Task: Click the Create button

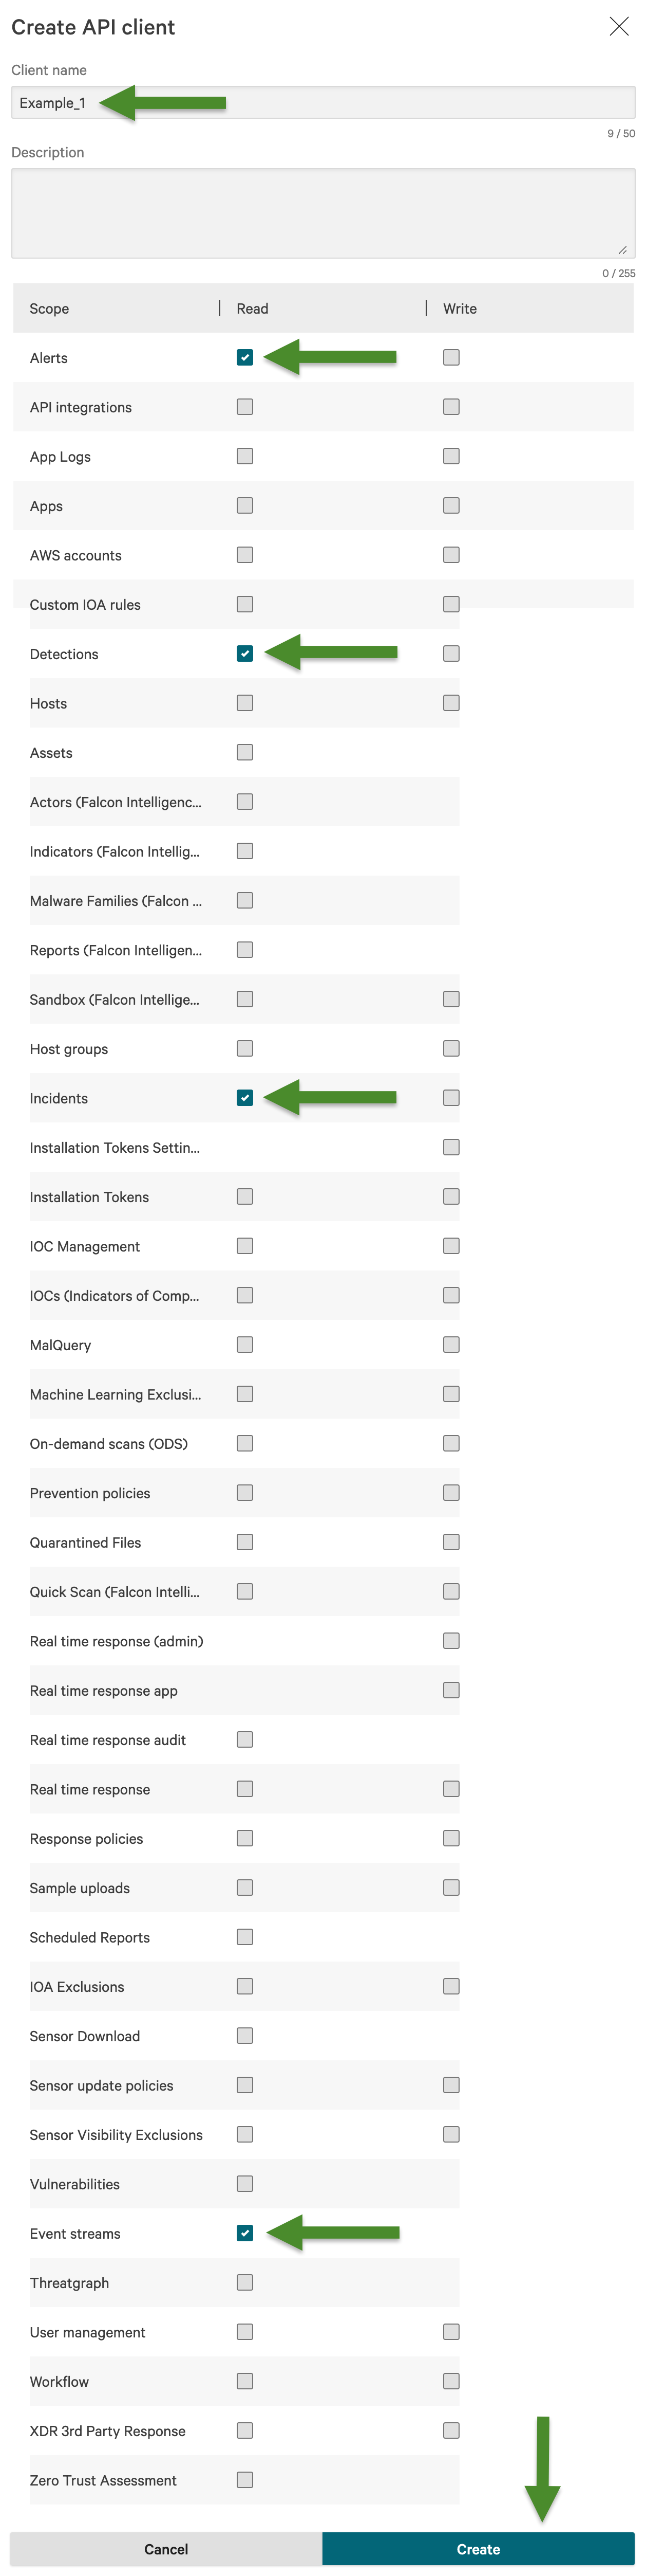Action: pyautogui.click(x=478, y=2549)
